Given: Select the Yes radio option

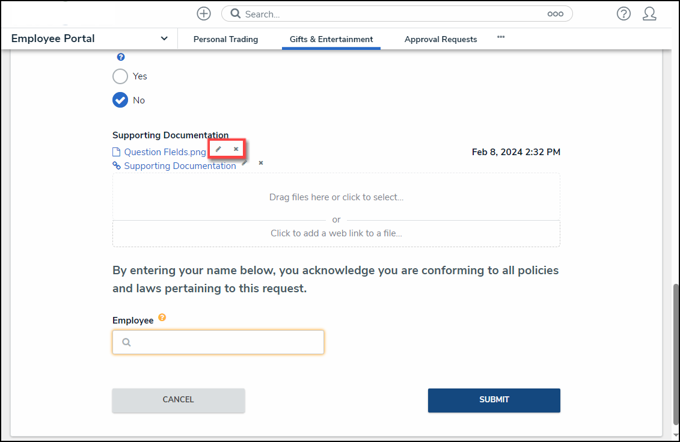Looking at the screenshot, I should pyautogui.click(x=120, y=76).
